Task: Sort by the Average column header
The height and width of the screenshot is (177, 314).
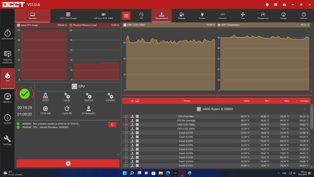Action: pyautogui.click(x=304, y=101)
